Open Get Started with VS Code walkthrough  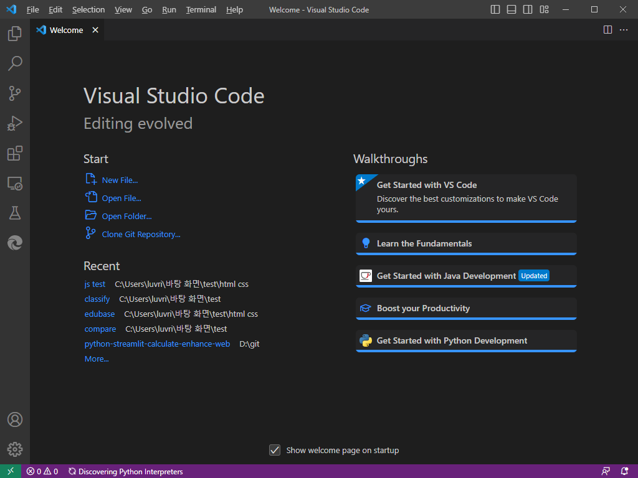[x=466, y=199]
